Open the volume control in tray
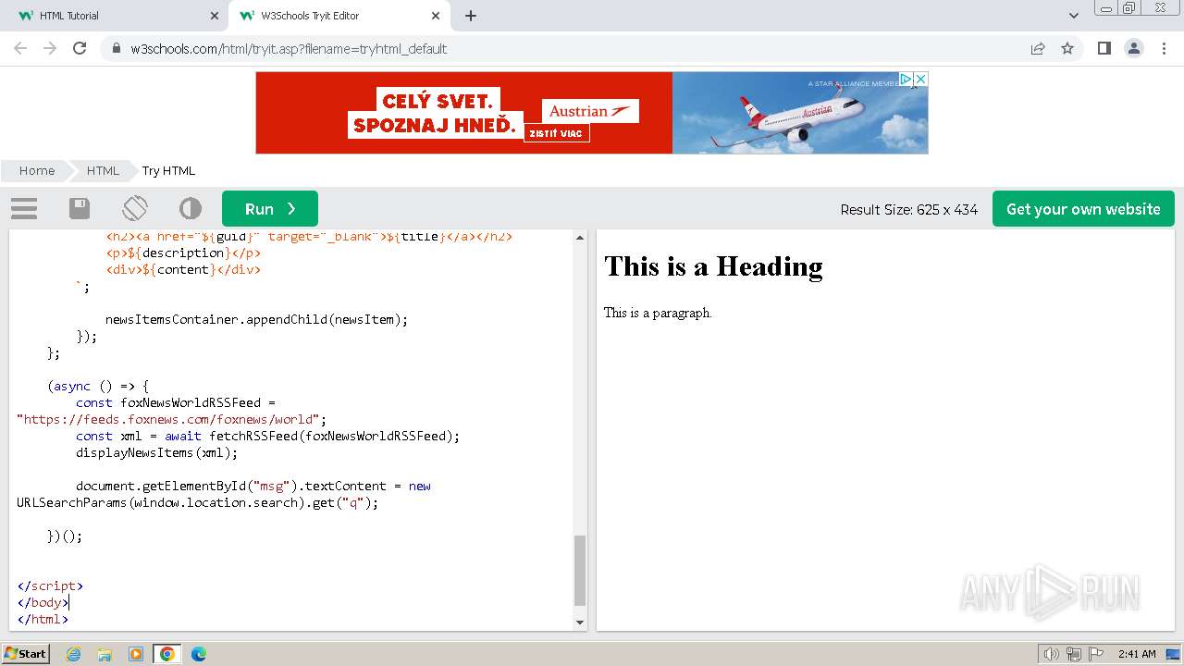This screenshot has height=666, width=1184. [x=1051, y=654]
